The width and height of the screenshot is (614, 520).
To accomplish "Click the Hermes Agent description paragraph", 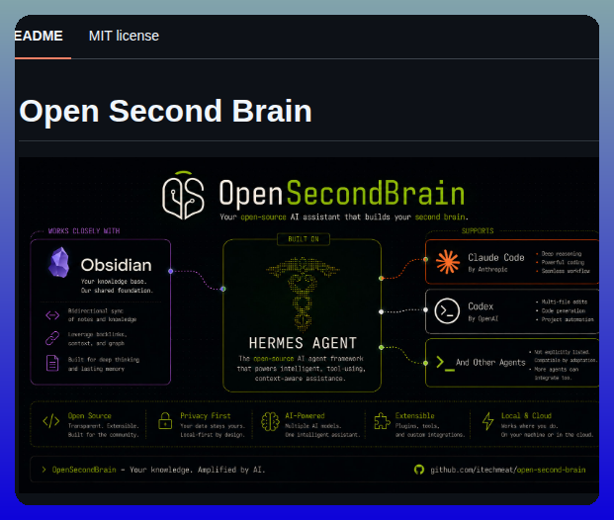I will (302, 369).
